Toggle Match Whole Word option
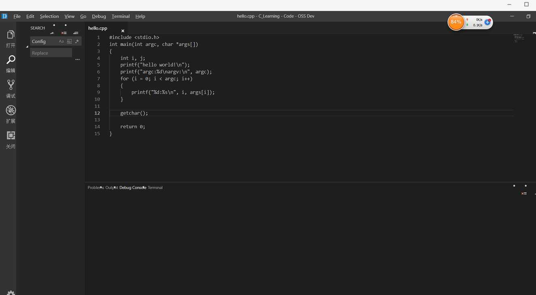The width and height of the screenshot is (536, 295). tap(69, 41)
